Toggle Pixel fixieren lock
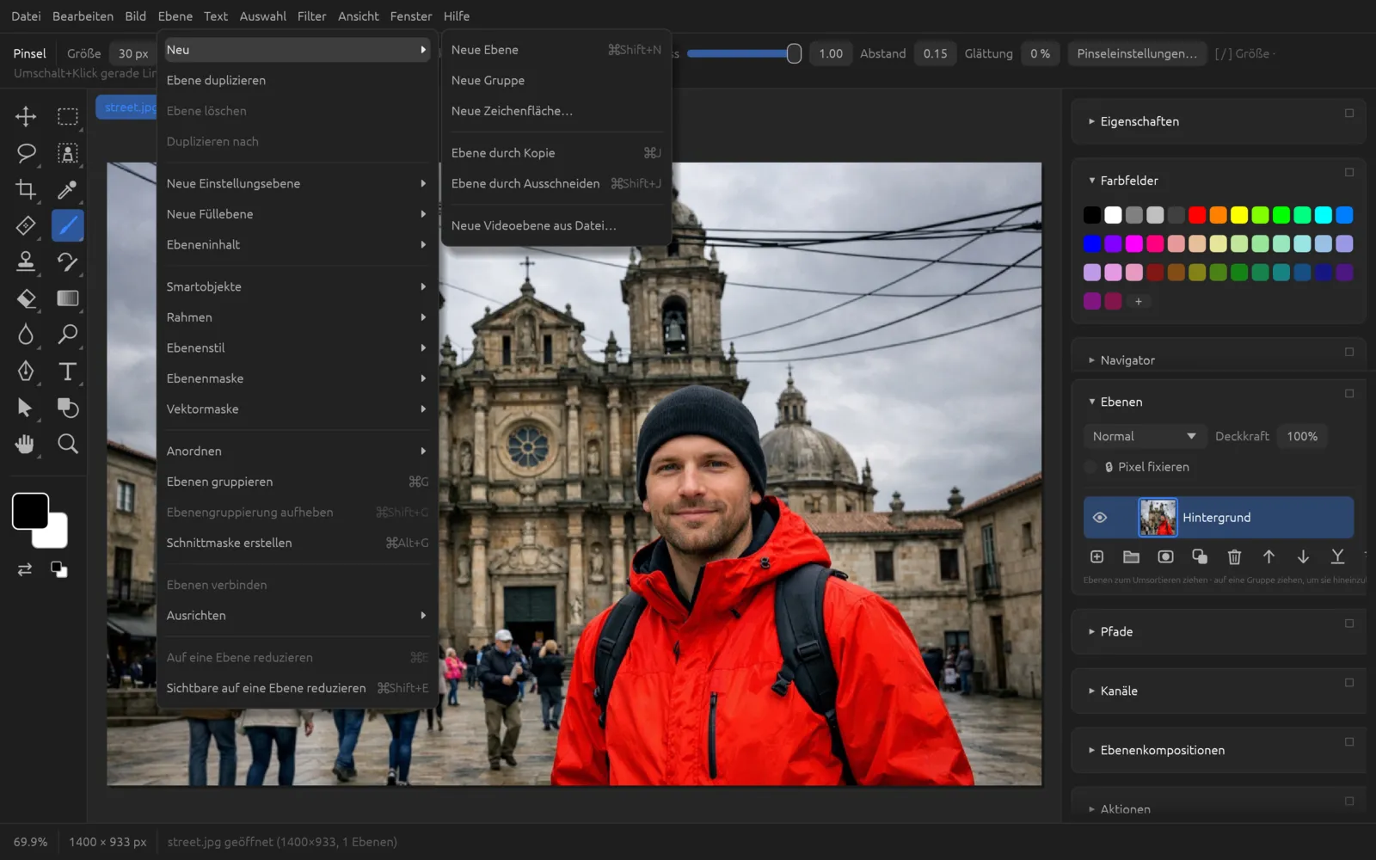Viewport: 1376px width, 860px height. click(1090, 467)
